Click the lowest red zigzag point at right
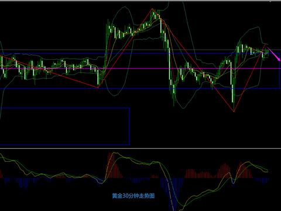This screenshot has height=211, width=281. click(x=234, y=111)
